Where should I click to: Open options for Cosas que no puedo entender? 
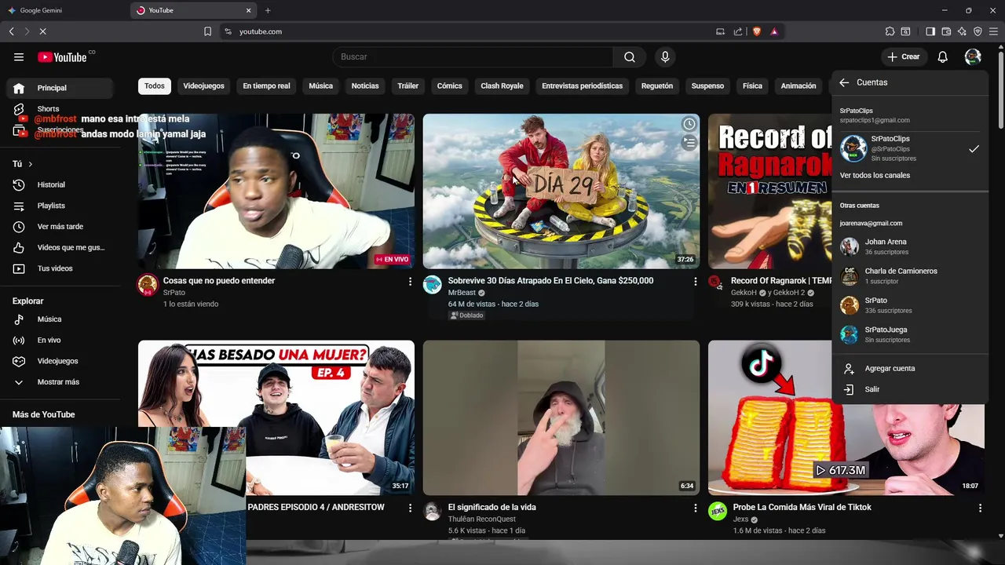point(410,281)
